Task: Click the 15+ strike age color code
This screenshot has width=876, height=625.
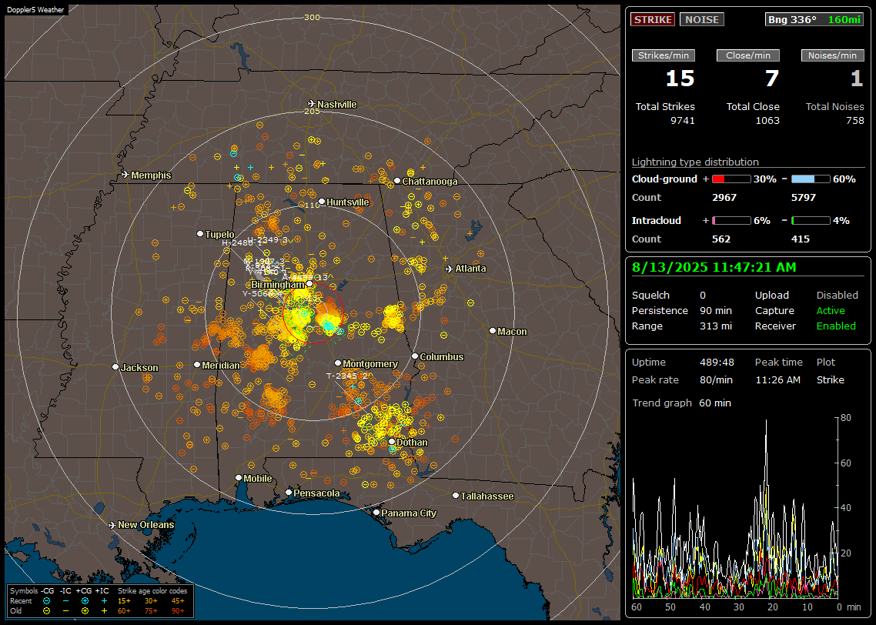Action: pos(124,601)
